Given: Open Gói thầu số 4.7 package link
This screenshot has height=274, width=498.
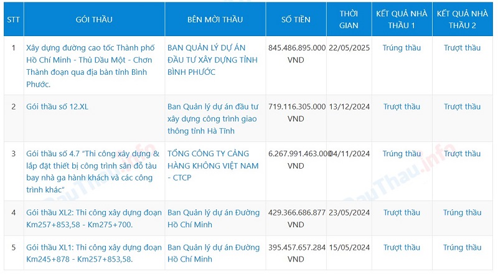Looking at the screenshot, I should 93,172.
